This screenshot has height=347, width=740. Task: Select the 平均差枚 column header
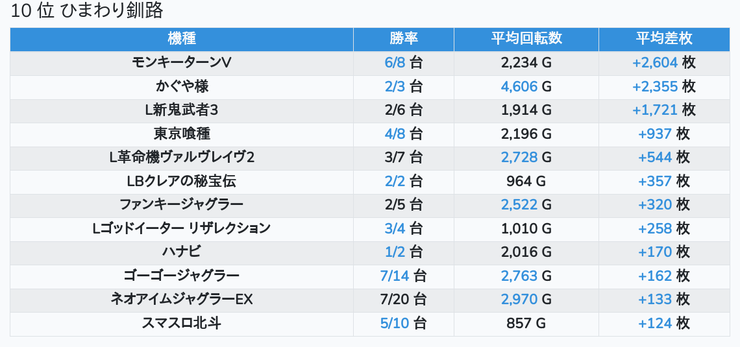tap(663, 39)
